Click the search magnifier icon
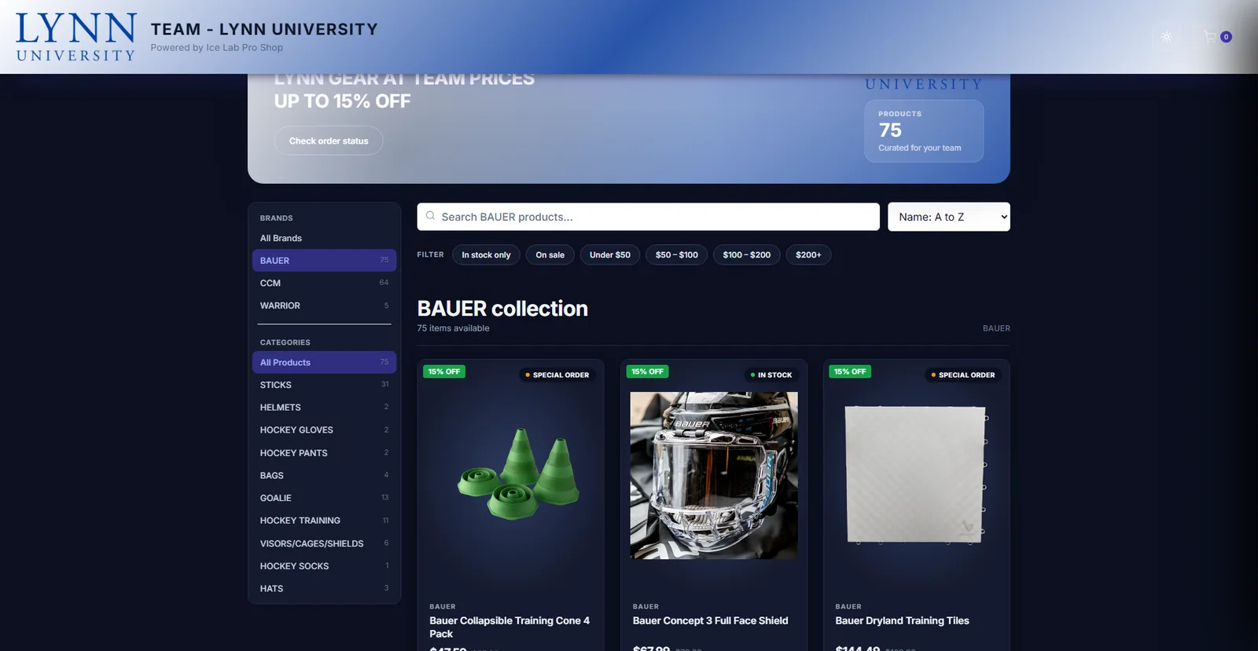1258x651 pixels. [430, 216]
